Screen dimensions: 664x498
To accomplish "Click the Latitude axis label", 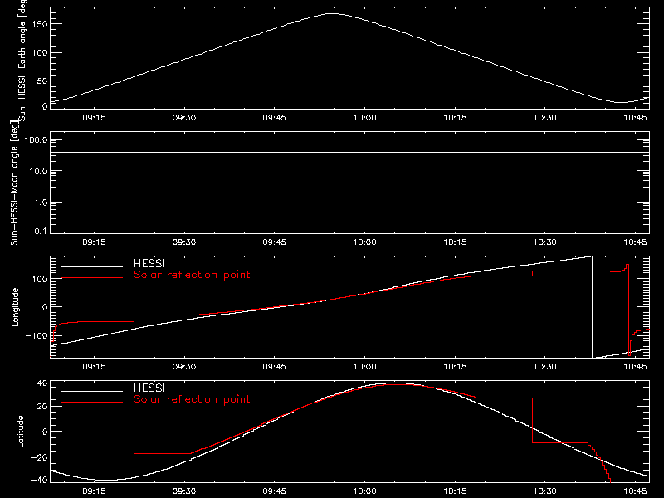I will pos(20,432).
